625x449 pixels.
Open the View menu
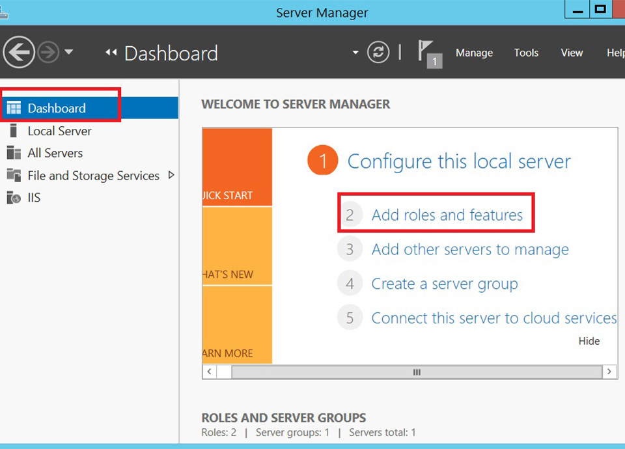(572, 53)
